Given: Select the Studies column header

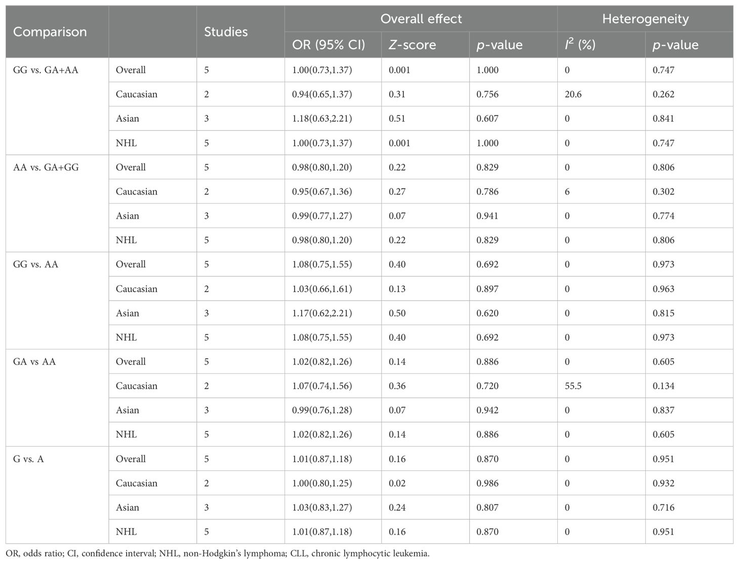Looking at the screenshot, I should (226, 32).
